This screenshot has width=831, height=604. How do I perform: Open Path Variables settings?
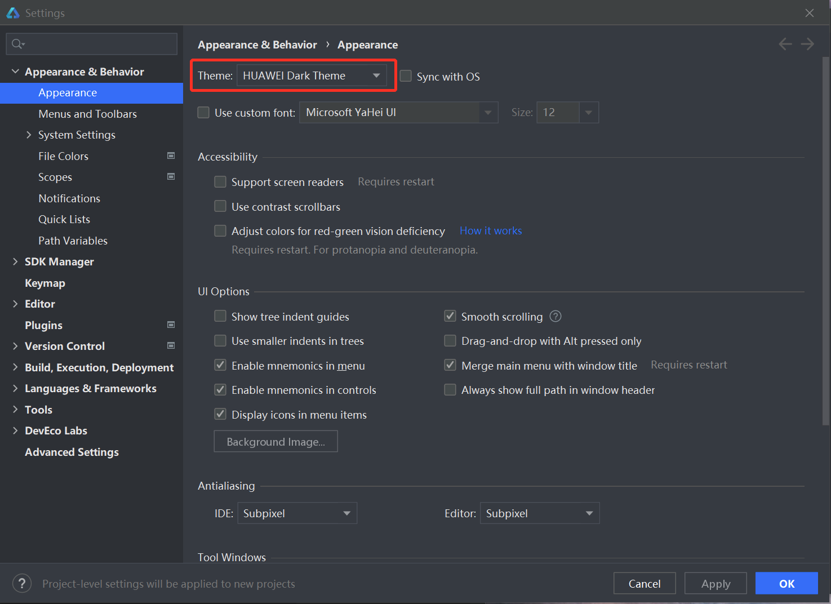pyautogui.click(x=91, y=241)
